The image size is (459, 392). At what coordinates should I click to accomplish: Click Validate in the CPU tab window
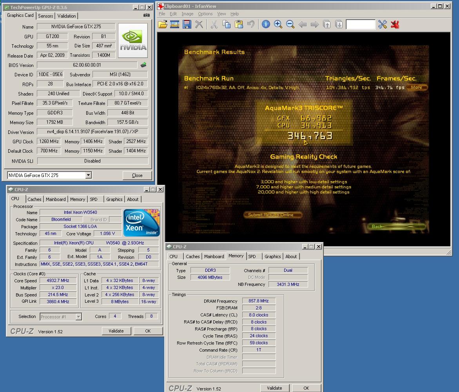[x=116, y=331]
